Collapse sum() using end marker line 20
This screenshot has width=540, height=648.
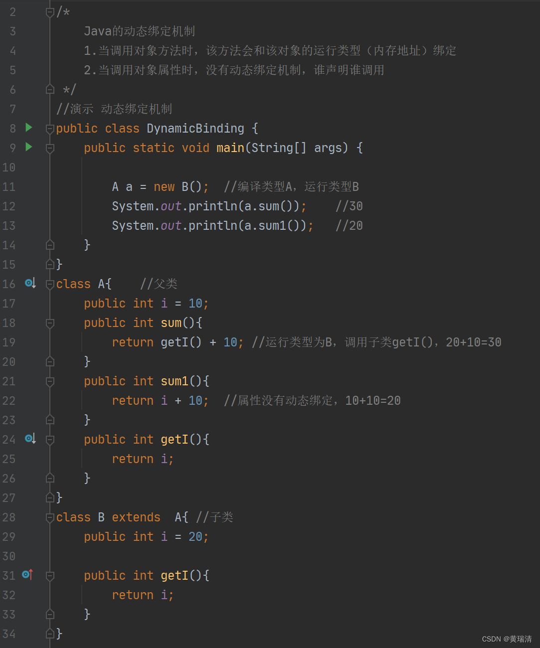50,361
